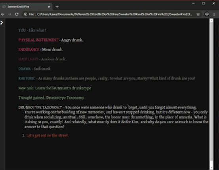The width and height of the screenshot is (219, 170).
Task: Click the scrollbar down arrow
Action: click(x=211, y=168)
